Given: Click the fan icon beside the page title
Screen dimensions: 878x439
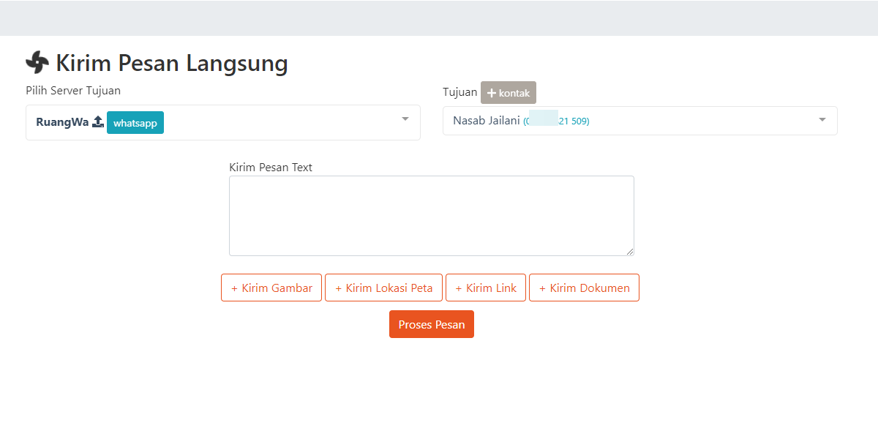Looking at the screenshot, I should click(37, 63).
